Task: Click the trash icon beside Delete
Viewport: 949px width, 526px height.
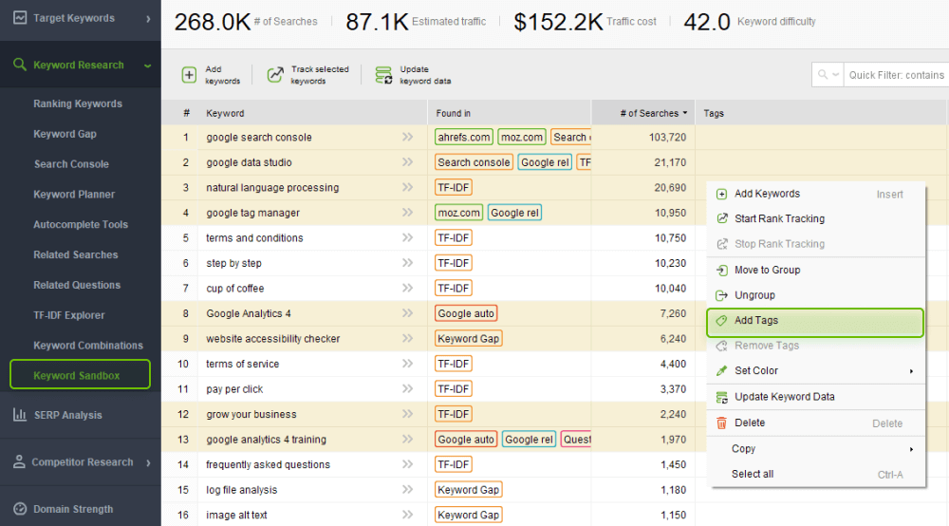Action: click(x=721, y=423)
